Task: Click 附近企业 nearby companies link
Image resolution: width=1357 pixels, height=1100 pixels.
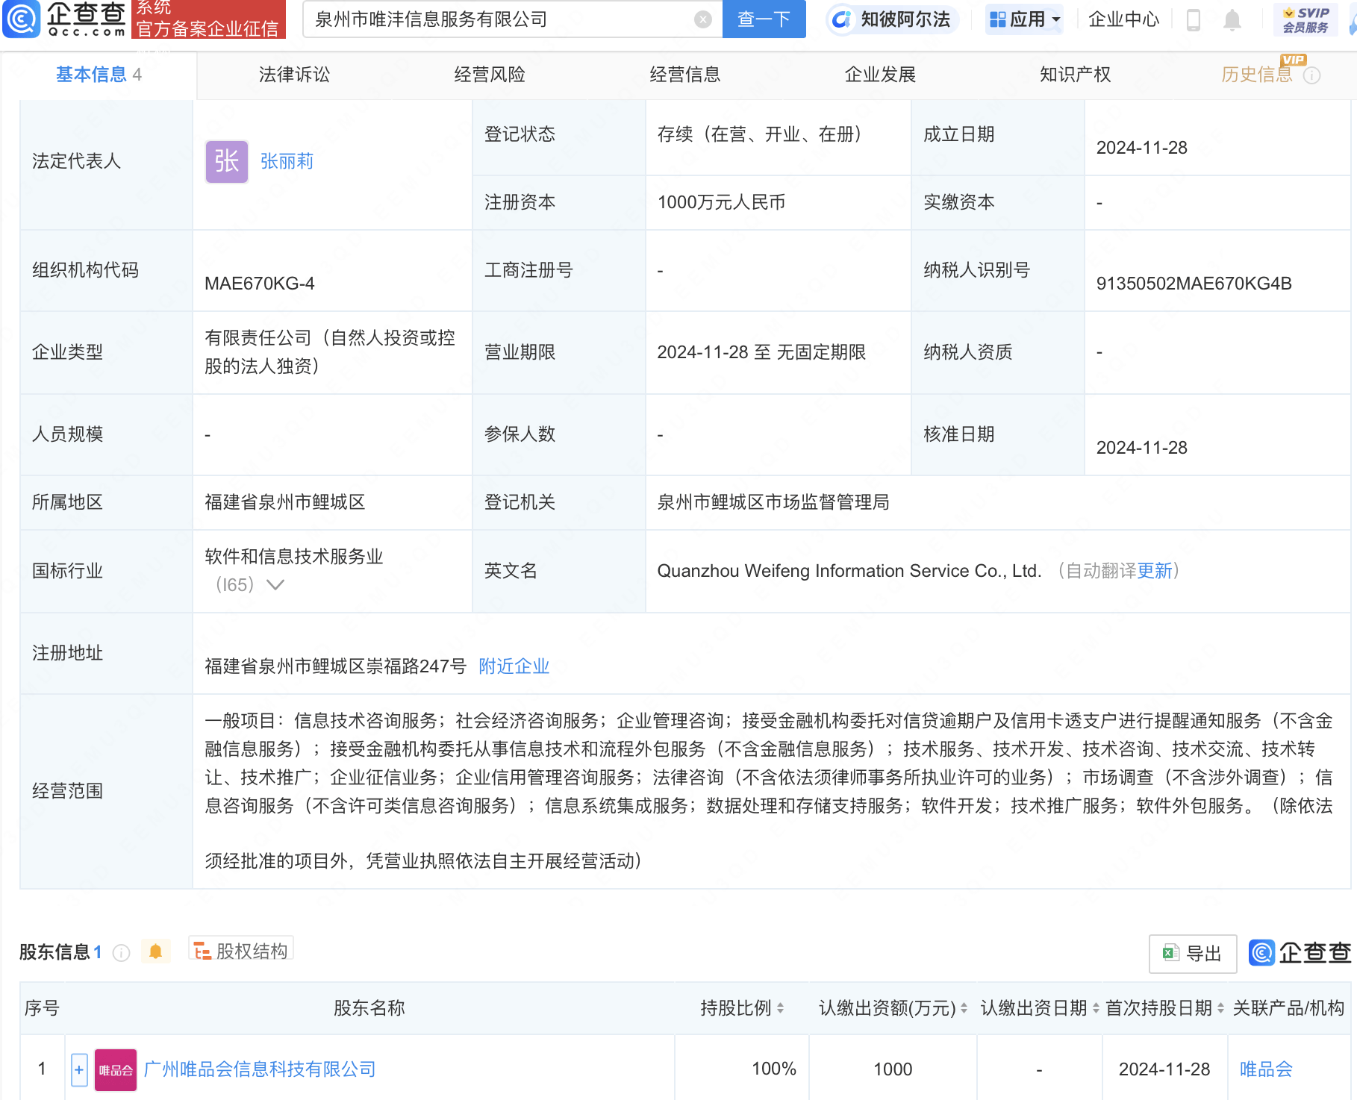Action: pyautogui.click(x=514, y=666)
